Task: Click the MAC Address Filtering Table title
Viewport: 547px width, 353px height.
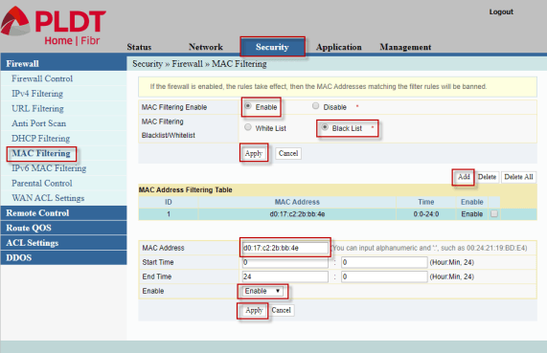Action: [x=186, y=190]
